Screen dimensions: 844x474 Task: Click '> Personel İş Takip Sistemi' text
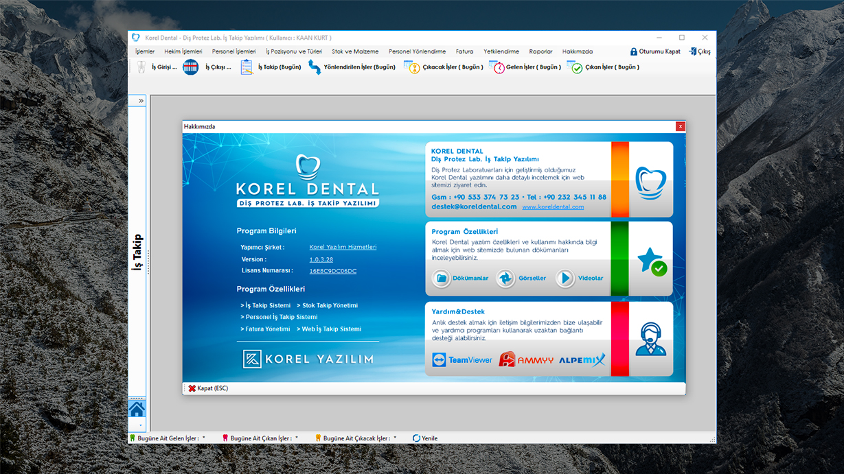[x=279, y=317]
